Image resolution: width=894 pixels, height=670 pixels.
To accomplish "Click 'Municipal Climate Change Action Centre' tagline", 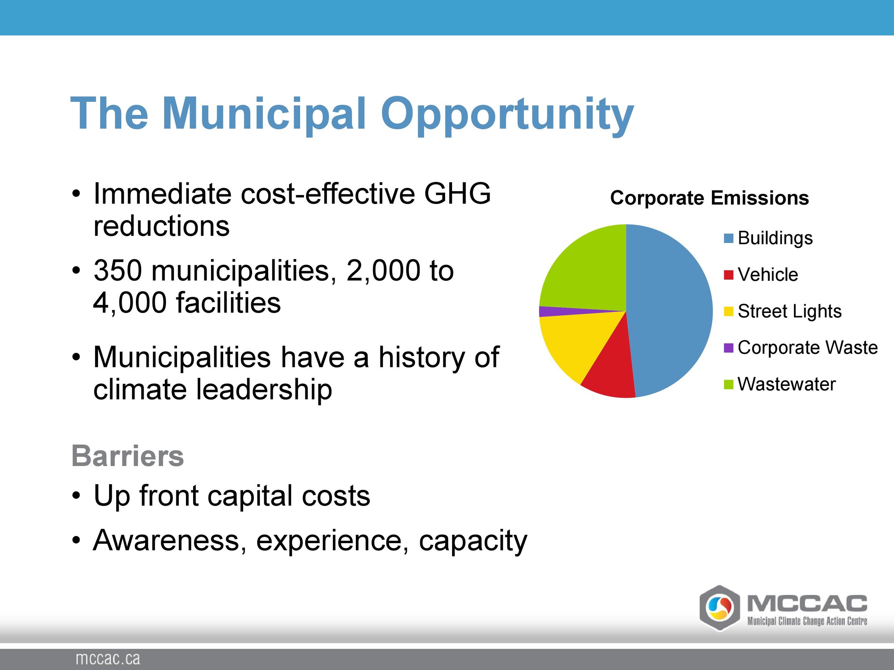I will pos(807,621).
